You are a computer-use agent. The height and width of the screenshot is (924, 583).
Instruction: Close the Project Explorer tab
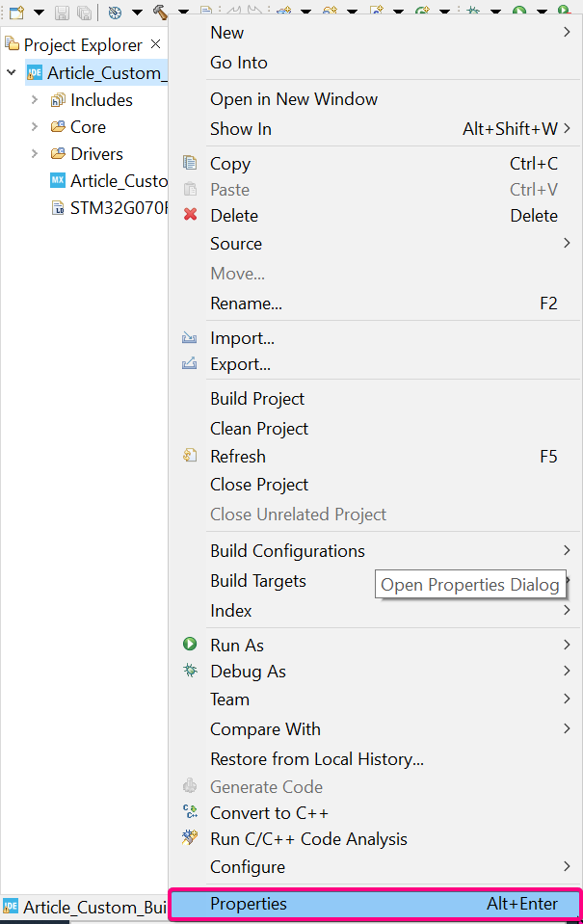(x=156, y=44)
